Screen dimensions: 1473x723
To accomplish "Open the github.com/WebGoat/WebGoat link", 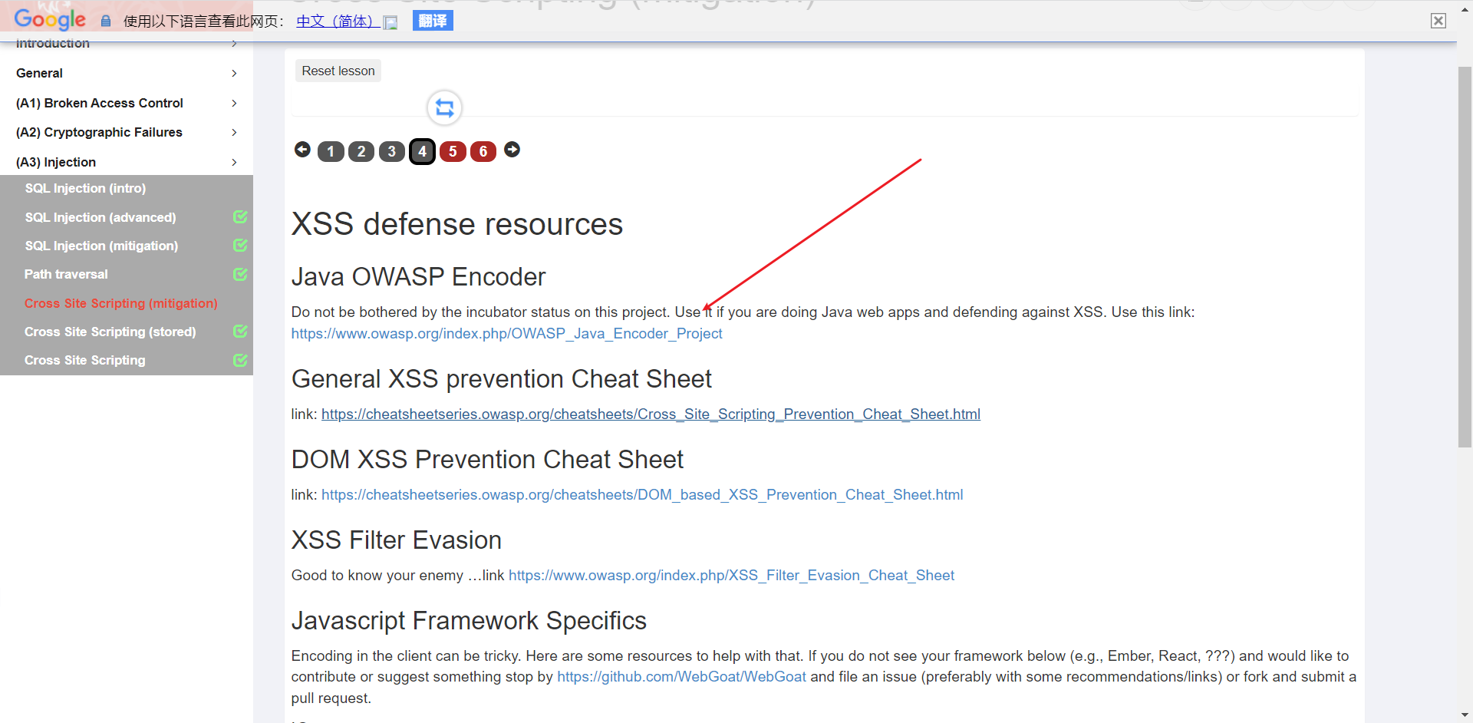I will [x=681, y=676].
